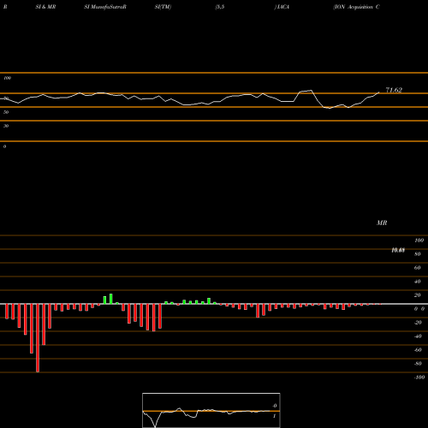The image size is (428, 428).
Task: Click the MR axis label -40
Action: (418, 336)
